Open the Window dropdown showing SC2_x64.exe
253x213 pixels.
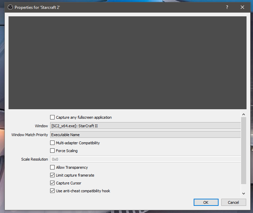pyautogui.click(x=145, y=126)
